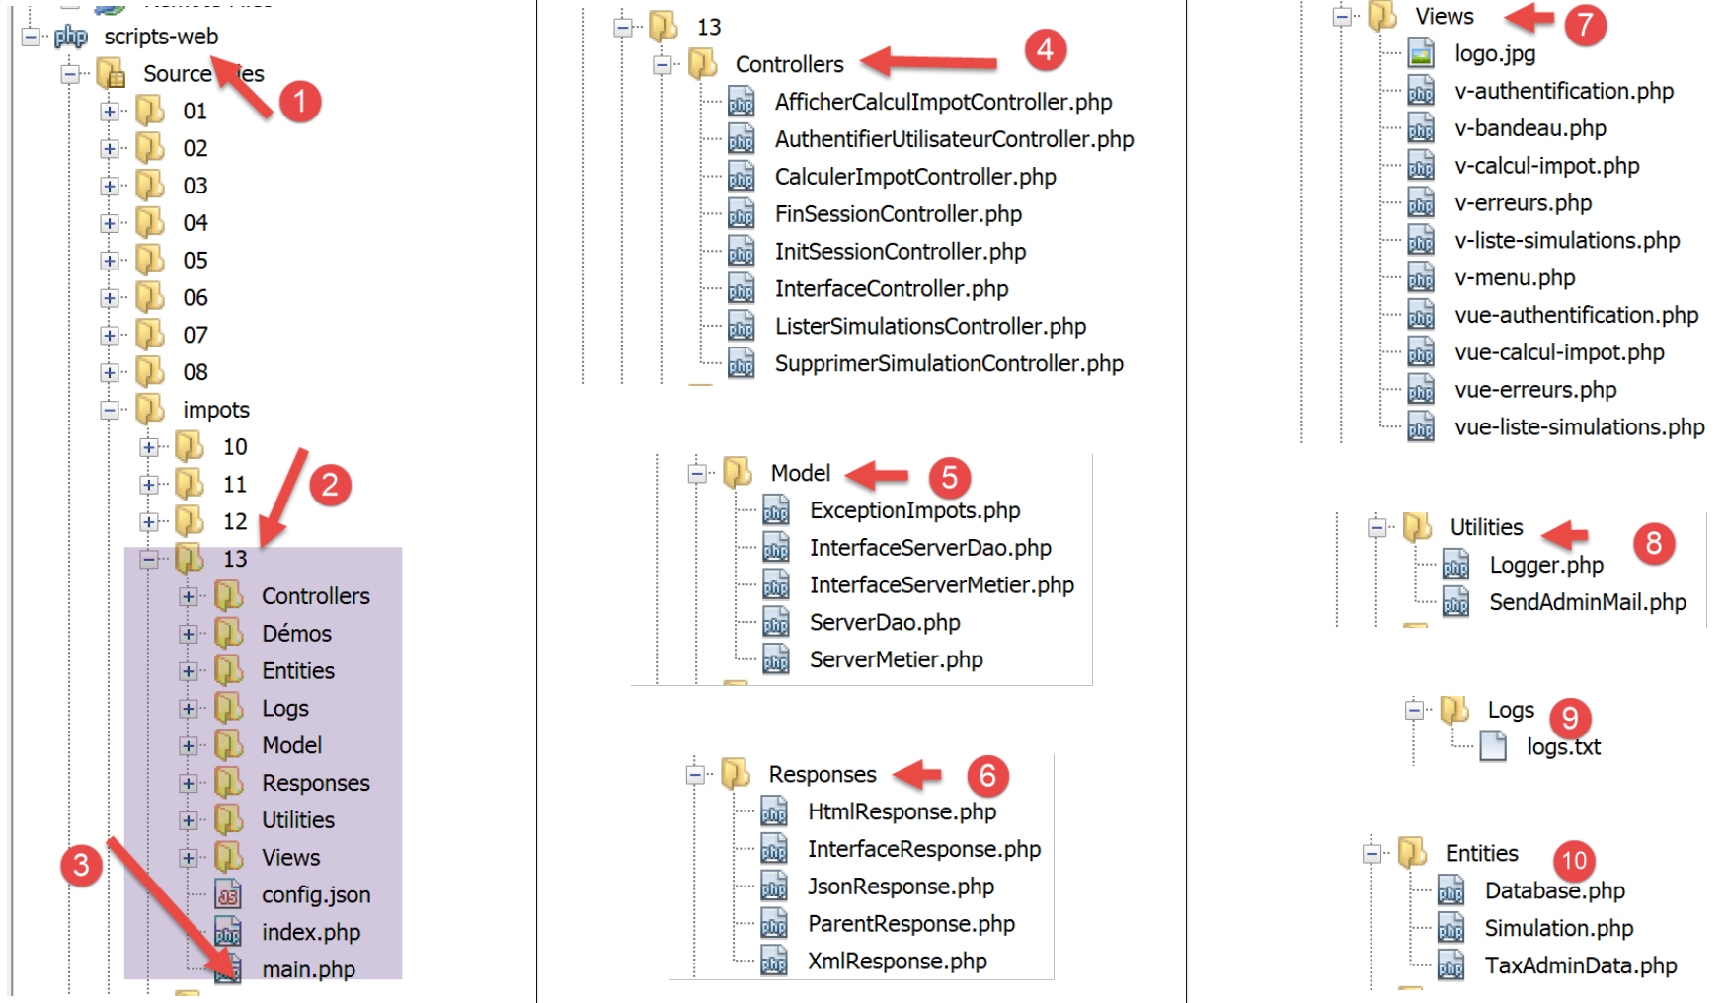The height and width of the screenshot is (1003, 1725).
Task: Select main.php in folder 13
Action: [x=307, y=969]
